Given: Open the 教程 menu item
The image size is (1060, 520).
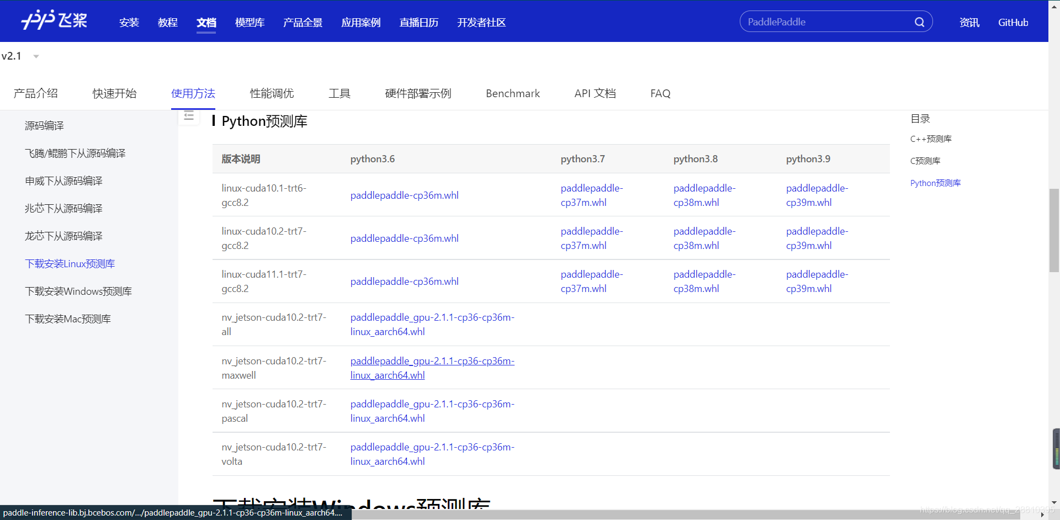Looking at the screenshot, I should click(x=167, y=23).
